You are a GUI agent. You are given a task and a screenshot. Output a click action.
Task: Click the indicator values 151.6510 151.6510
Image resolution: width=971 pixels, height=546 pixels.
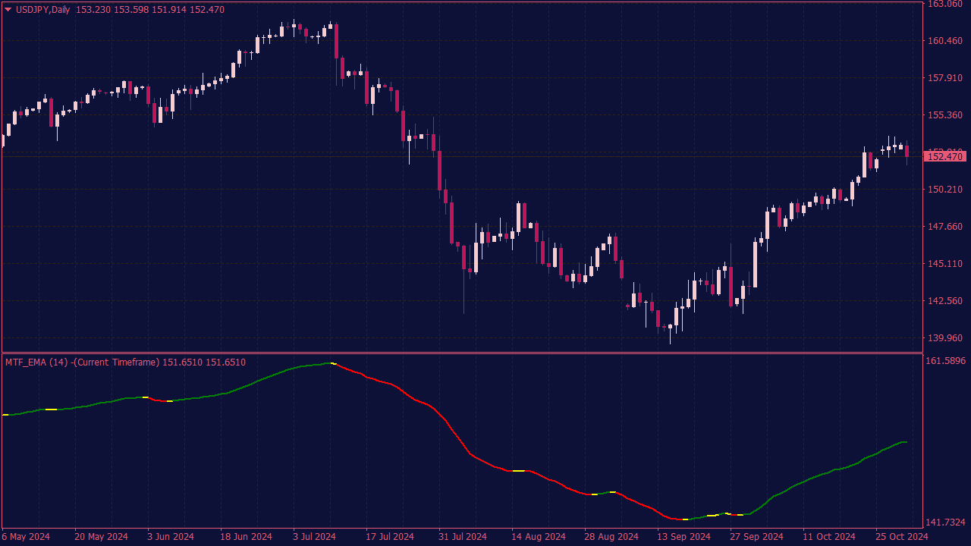click(x=206, y=362)
